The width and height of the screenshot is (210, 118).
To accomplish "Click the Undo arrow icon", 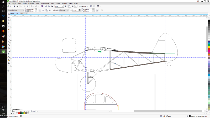I will point(31,6).
